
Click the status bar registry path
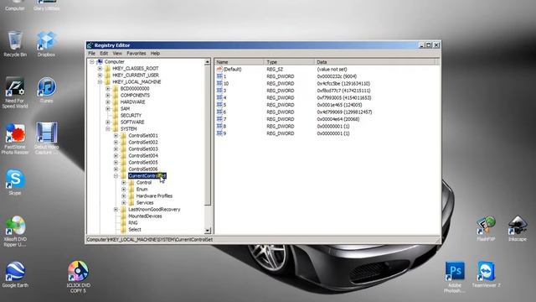click(150, 240)
